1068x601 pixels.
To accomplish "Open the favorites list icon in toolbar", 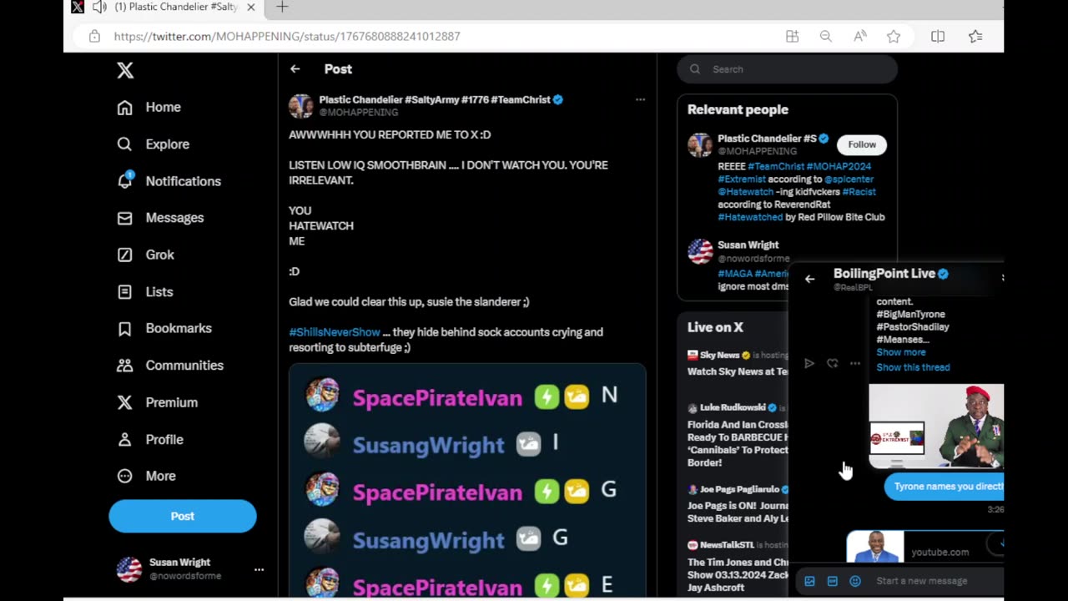I will point(975,36).
